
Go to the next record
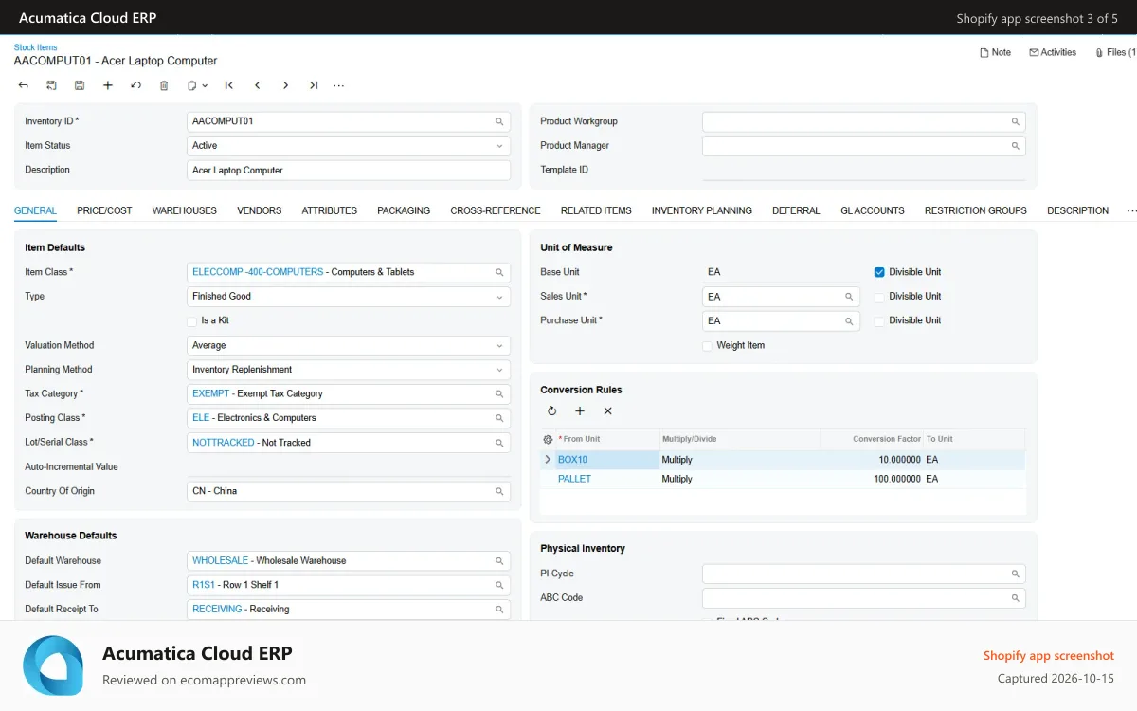(x=285, y=85)
